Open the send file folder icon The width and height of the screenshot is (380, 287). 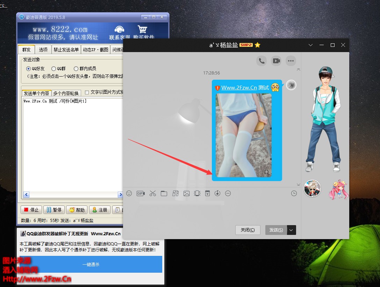(164, 193)
